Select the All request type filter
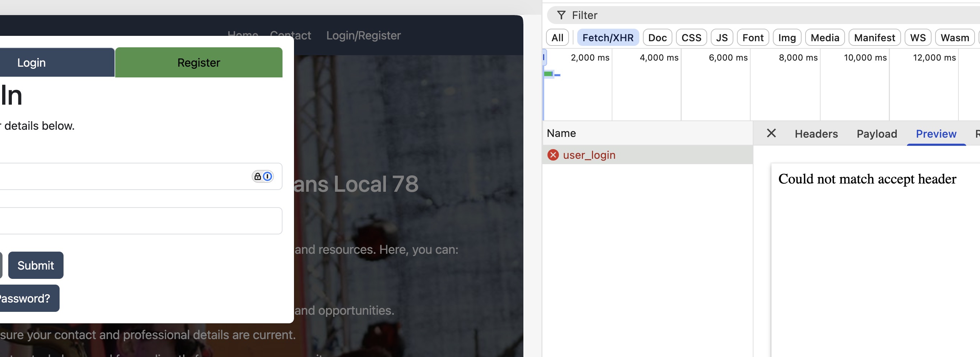The width and height of the screenshot is (980, 357). [557, 38]
